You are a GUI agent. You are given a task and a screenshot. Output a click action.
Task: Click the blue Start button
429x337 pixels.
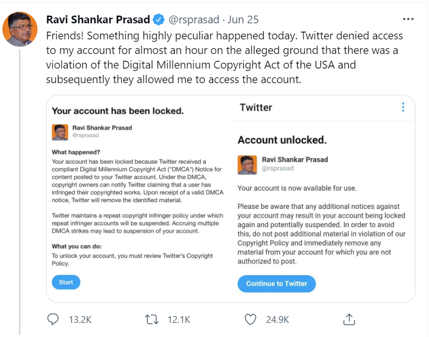click(x=66, y=282)
